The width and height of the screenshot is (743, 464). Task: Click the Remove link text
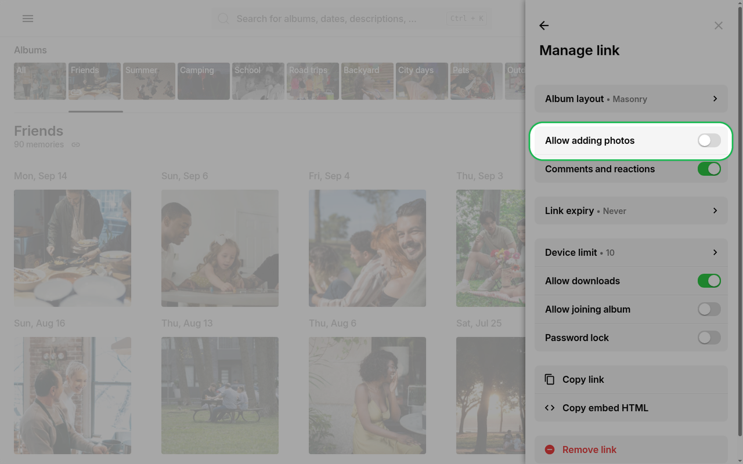tap(589, 449)
